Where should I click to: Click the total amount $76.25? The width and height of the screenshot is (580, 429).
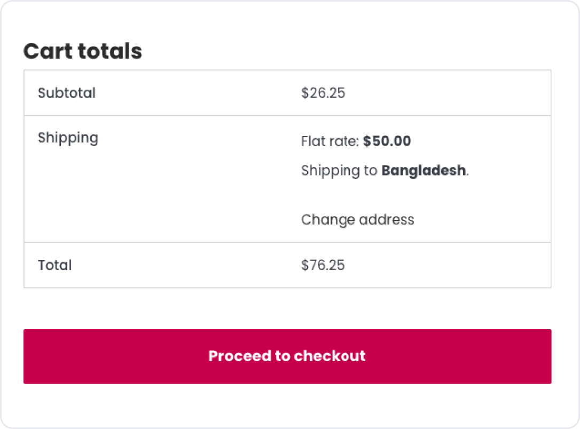[323, 265]
